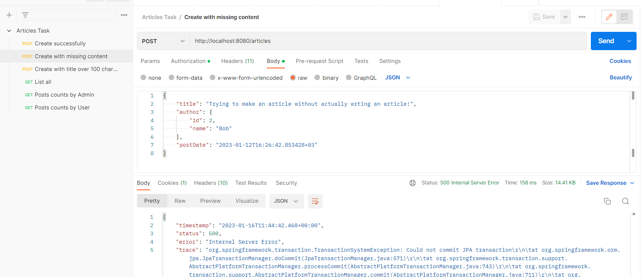Open the Cookies link
The width and height of the screenshot is (641, 277).
[x=620, y=61]
